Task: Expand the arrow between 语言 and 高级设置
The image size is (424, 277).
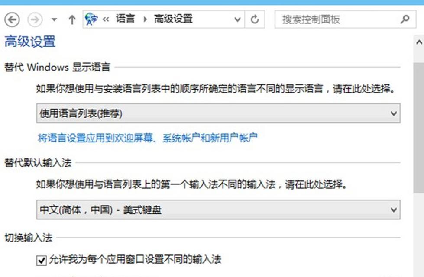Action: (145, 19)
